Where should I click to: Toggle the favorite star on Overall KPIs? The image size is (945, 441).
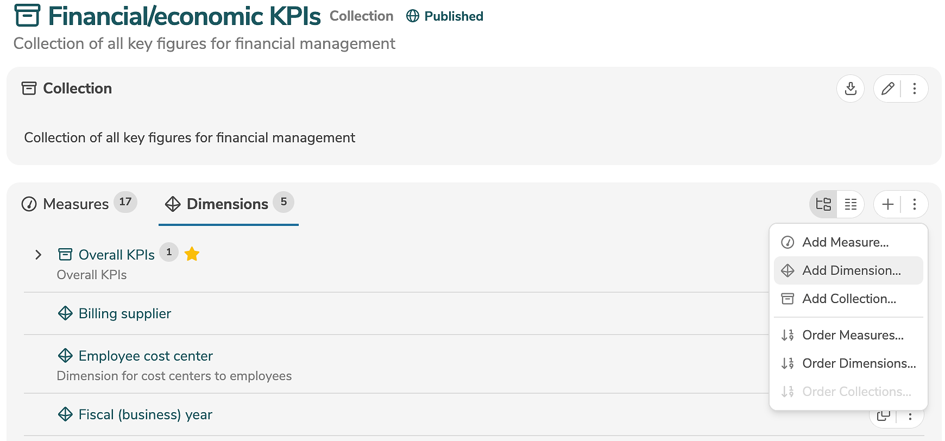click(x=192, y=254)
